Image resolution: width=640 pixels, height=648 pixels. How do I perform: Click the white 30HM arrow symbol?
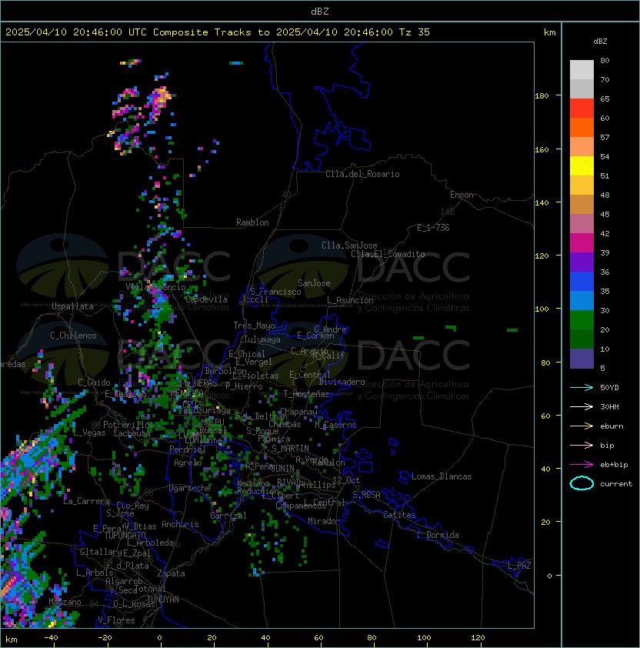(x=582, y=407)
